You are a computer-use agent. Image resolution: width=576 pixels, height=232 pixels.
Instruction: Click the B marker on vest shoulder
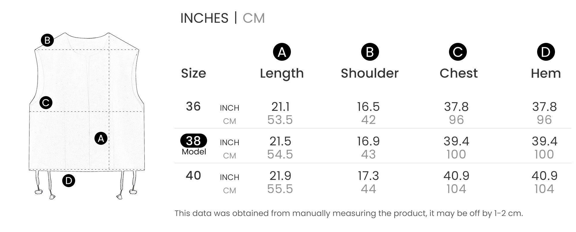click(47, 40)
